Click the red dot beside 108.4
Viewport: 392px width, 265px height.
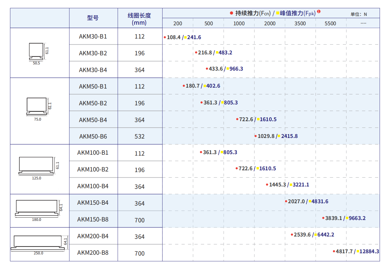(x=165, y=37)
